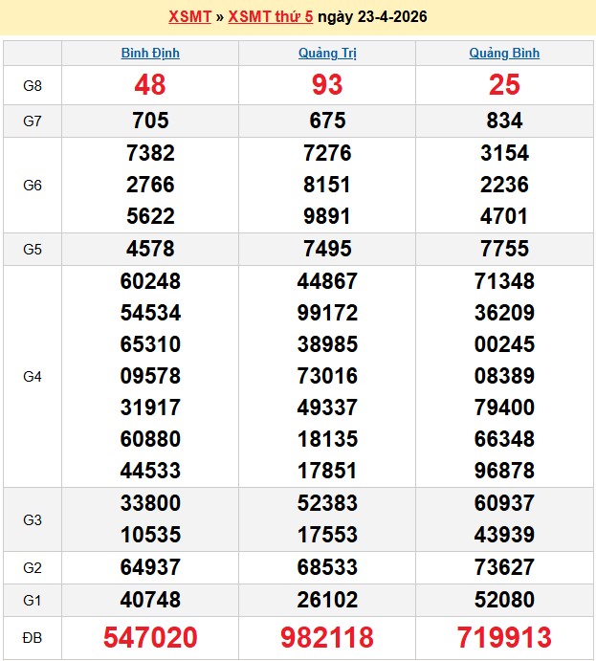
Task: Click the XSMT link in the header
Action: (188, 17)
